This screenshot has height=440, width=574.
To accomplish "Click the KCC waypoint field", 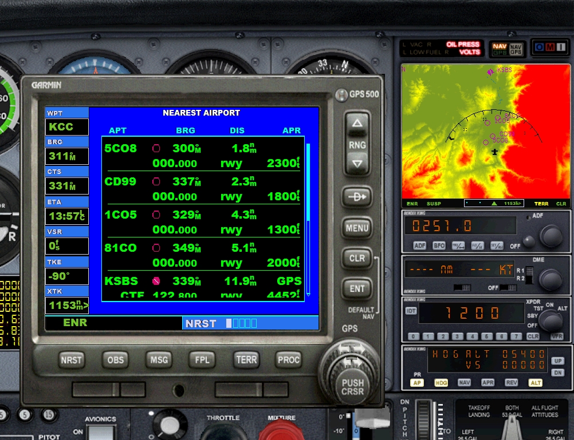I will tap(67, 127).
